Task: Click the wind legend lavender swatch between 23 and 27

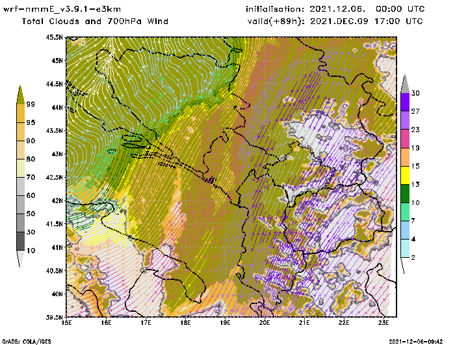Action: point(405,120)
